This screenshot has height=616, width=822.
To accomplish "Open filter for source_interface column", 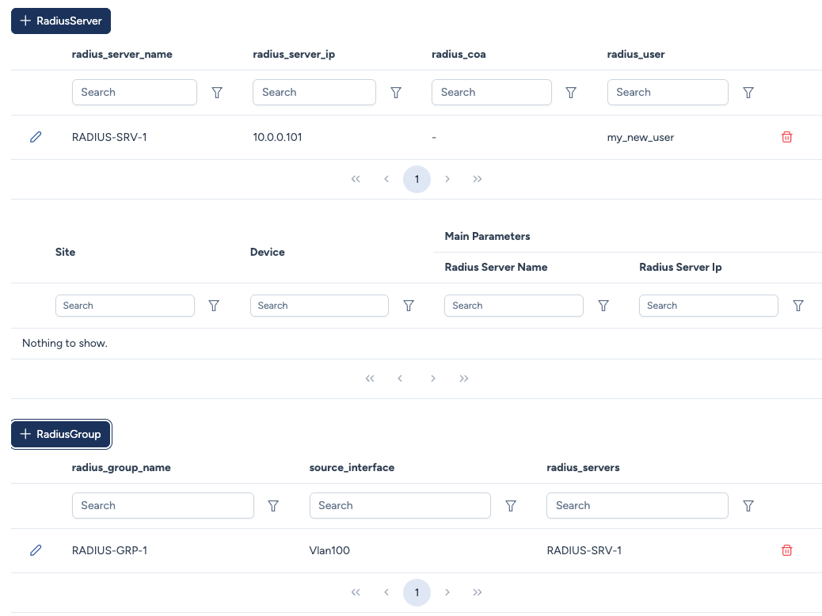I will point(511,505).
